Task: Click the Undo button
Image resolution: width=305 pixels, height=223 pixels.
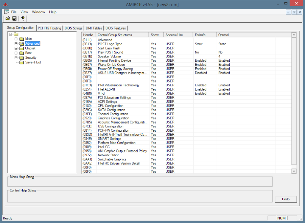Action: pyautogui.click(x=286, y=199)
